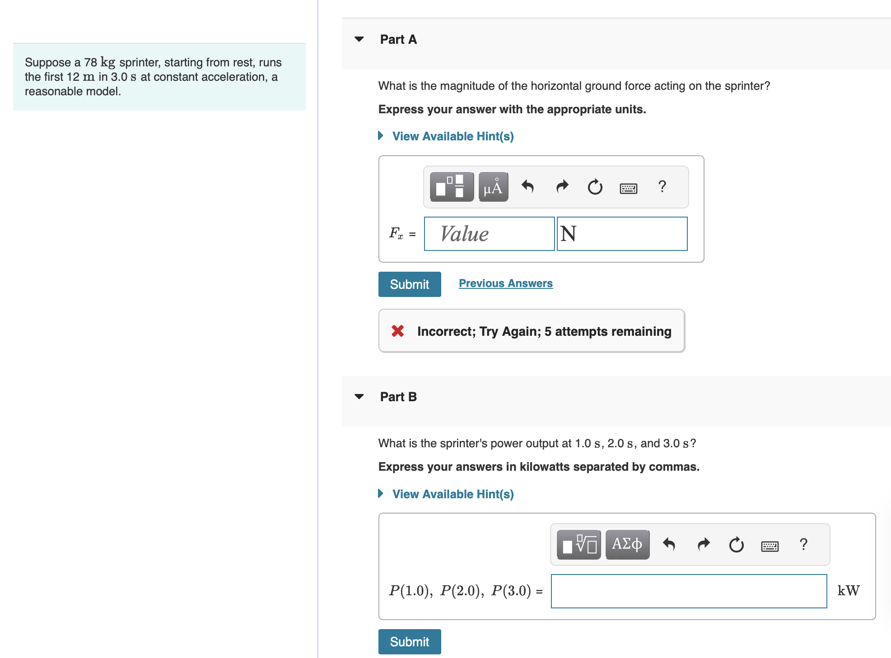Click the undo arrow in Part A toolbar

527,186
